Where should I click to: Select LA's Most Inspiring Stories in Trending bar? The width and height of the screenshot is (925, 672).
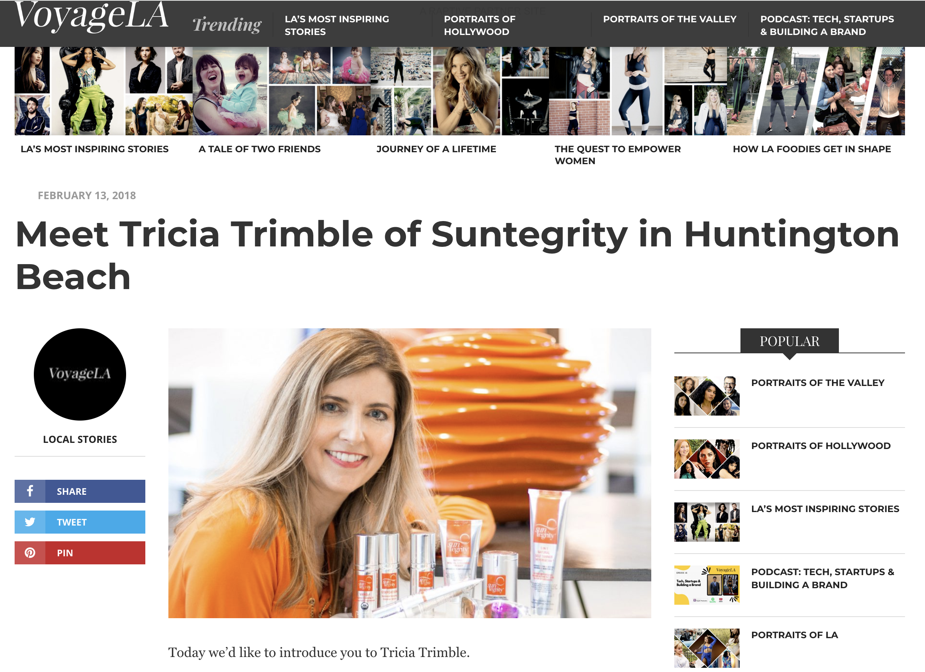337,25
